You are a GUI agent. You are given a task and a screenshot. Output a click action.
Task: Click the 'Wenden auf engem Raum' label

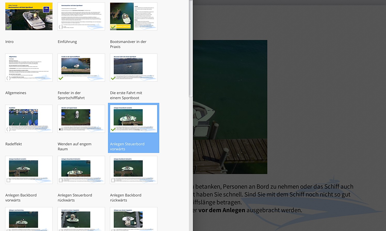[75, 147]
